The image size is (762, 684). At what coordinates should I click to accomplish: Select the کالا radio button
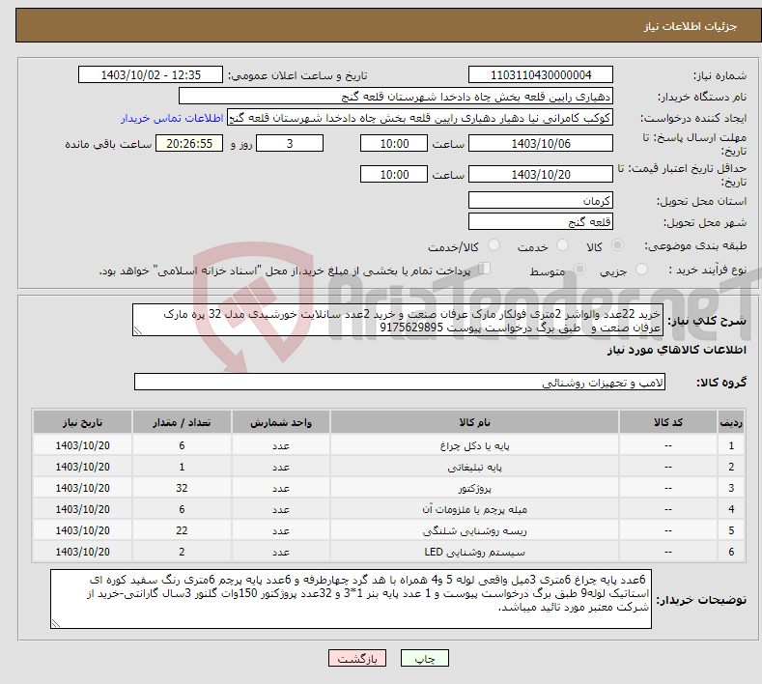click(617, 245)
